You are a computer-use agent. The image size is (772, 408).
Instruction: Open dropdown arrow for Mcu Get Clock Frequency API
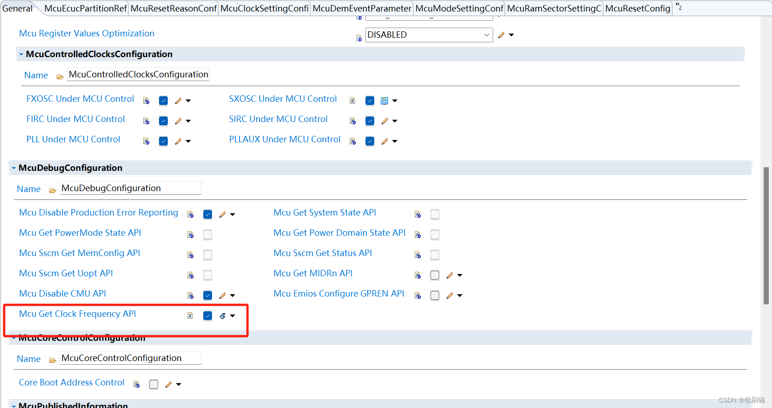point(233,316)
